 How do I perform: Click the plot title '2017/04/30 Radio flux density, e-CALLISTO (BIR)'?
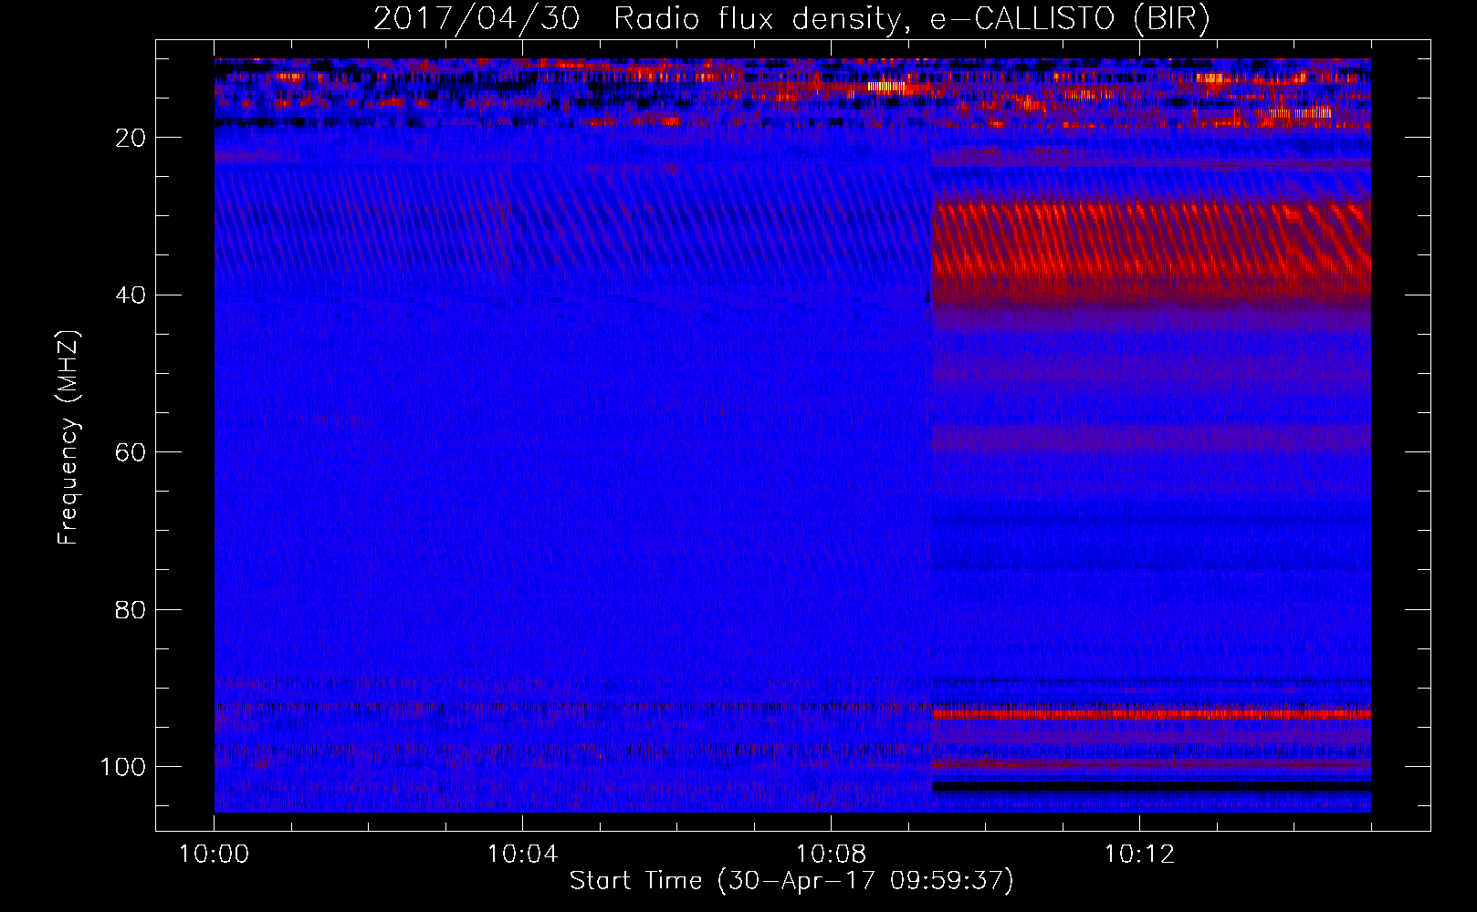(791, 18)
